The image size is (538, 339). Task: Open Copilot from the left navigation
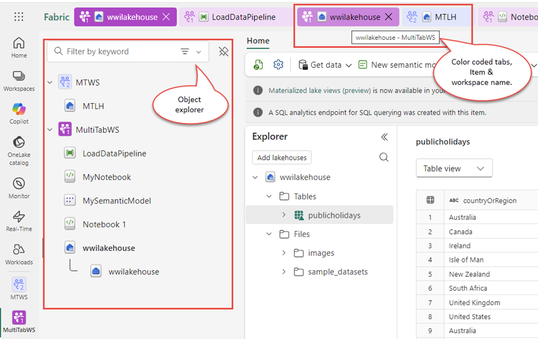click(x=19, y=113)
